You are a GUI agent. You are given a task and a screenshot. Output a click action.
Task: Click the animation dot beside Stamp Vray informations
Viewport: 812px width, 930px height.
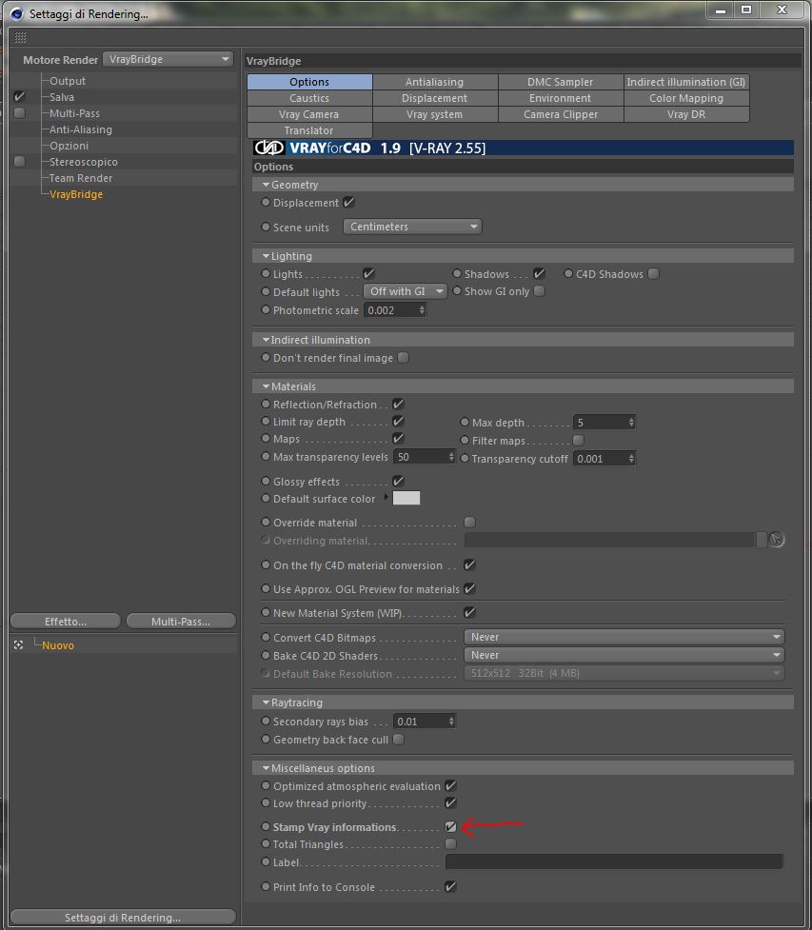[266, 826]
